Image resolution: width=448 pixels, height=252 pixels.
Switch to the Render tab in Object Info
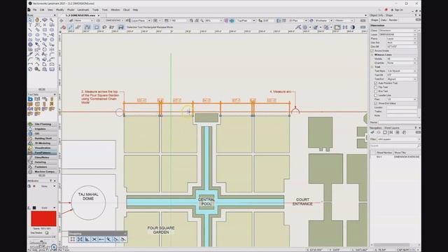(x=393, y=20)
